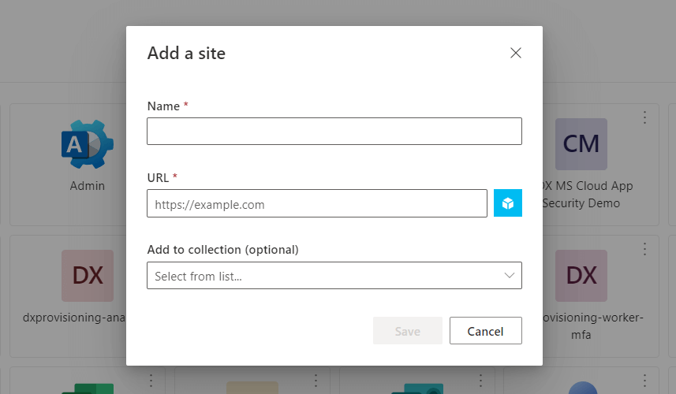Click the Admin label text
The height and width of the screenshot is (394, 676).
88,186
